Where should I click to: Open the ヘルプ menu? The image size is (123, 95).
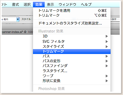point(86,5)
